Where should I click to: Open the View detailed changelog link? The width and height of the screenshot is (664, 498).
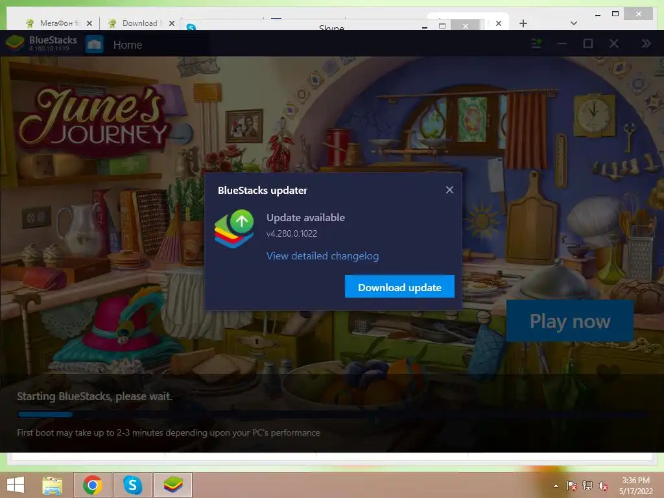(322, 256)
